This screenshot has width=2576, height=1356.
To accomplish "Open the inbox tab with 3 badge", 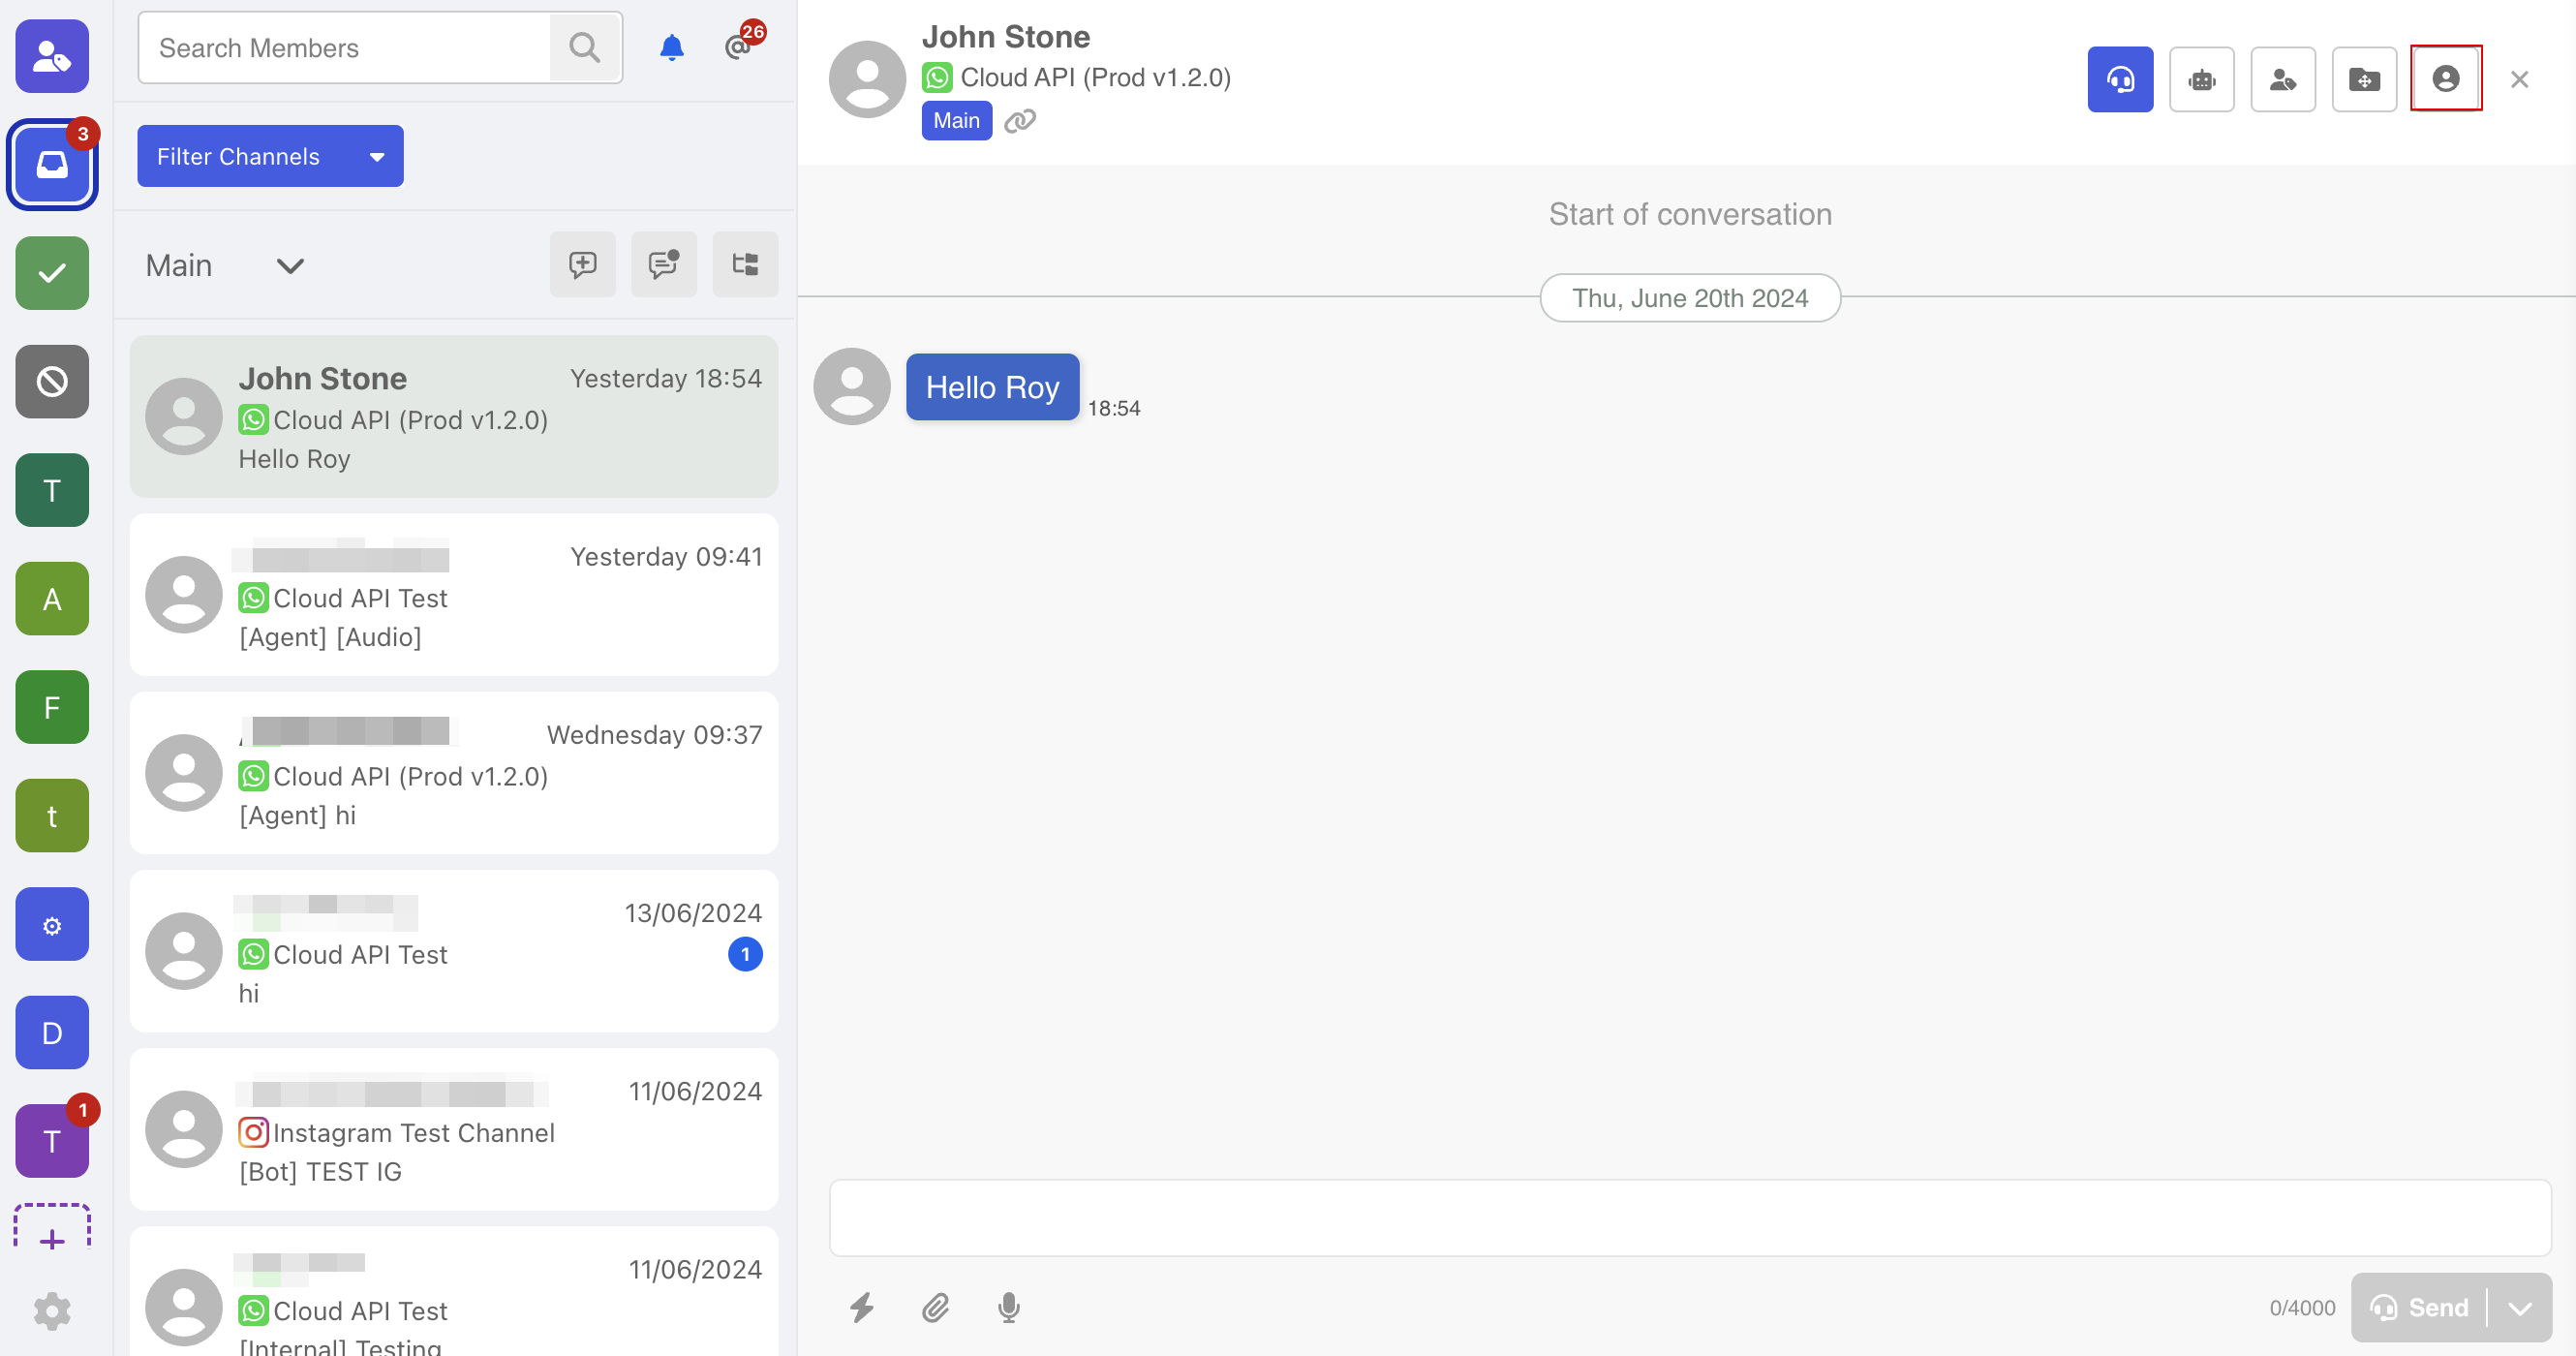I will (x=52, y=164).
